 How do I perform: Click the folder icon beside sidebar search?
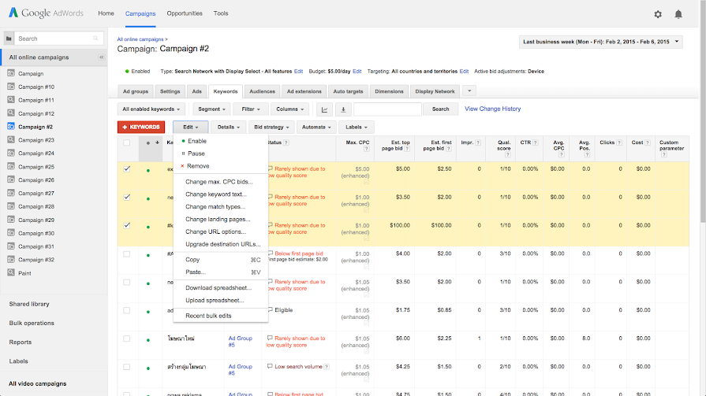tap(9, 38)
